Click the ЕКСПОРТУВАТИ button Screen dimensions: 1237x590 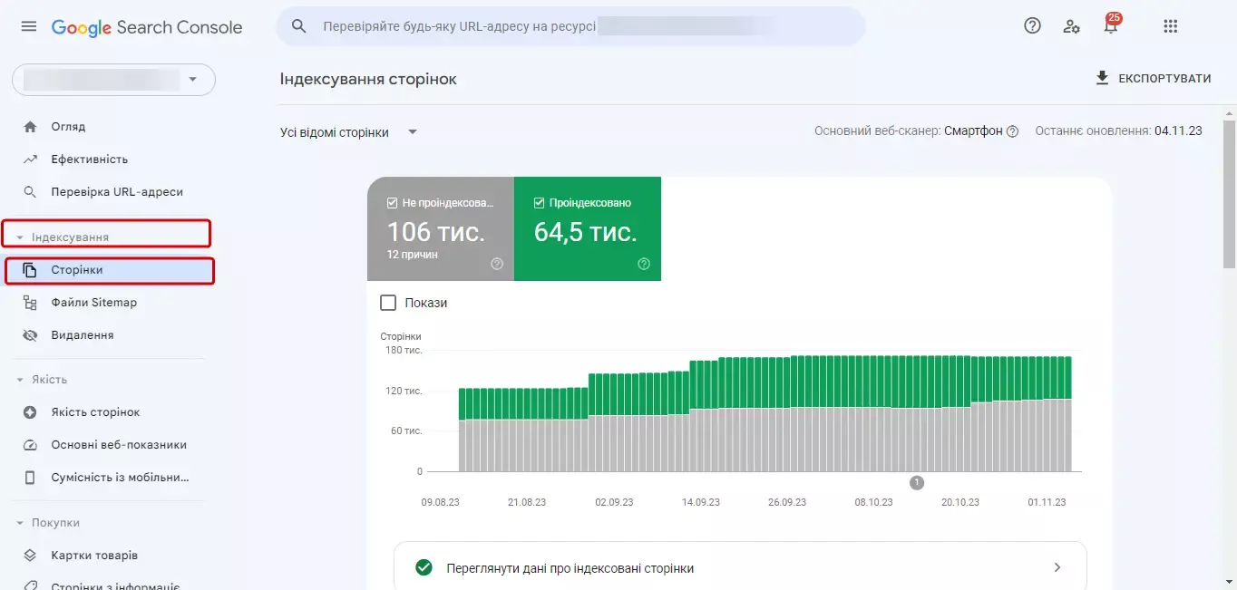pos(1153,79)
